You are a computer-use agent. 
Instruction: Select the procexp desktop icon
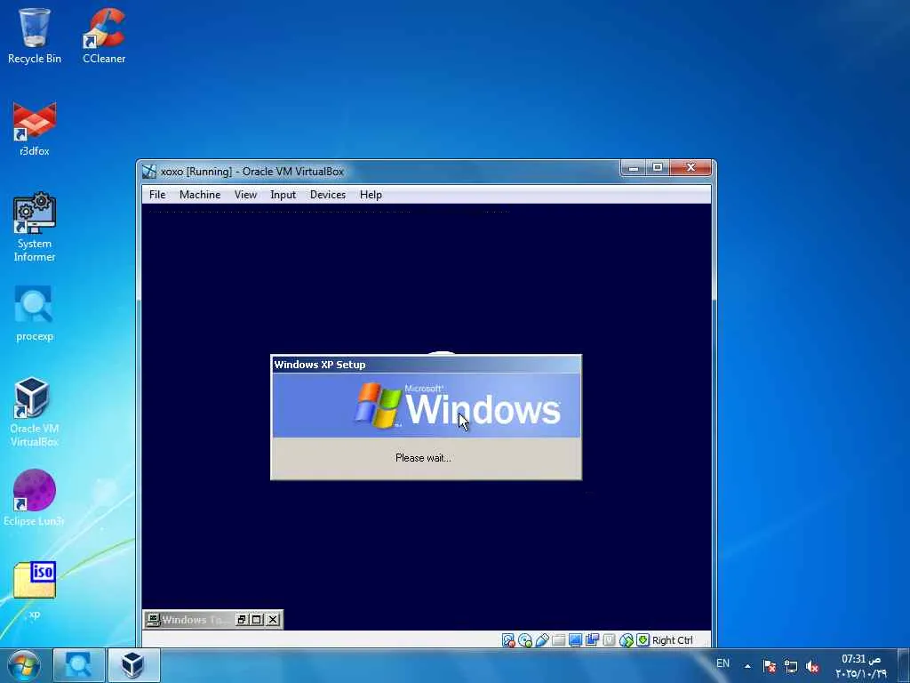[35, 313]
